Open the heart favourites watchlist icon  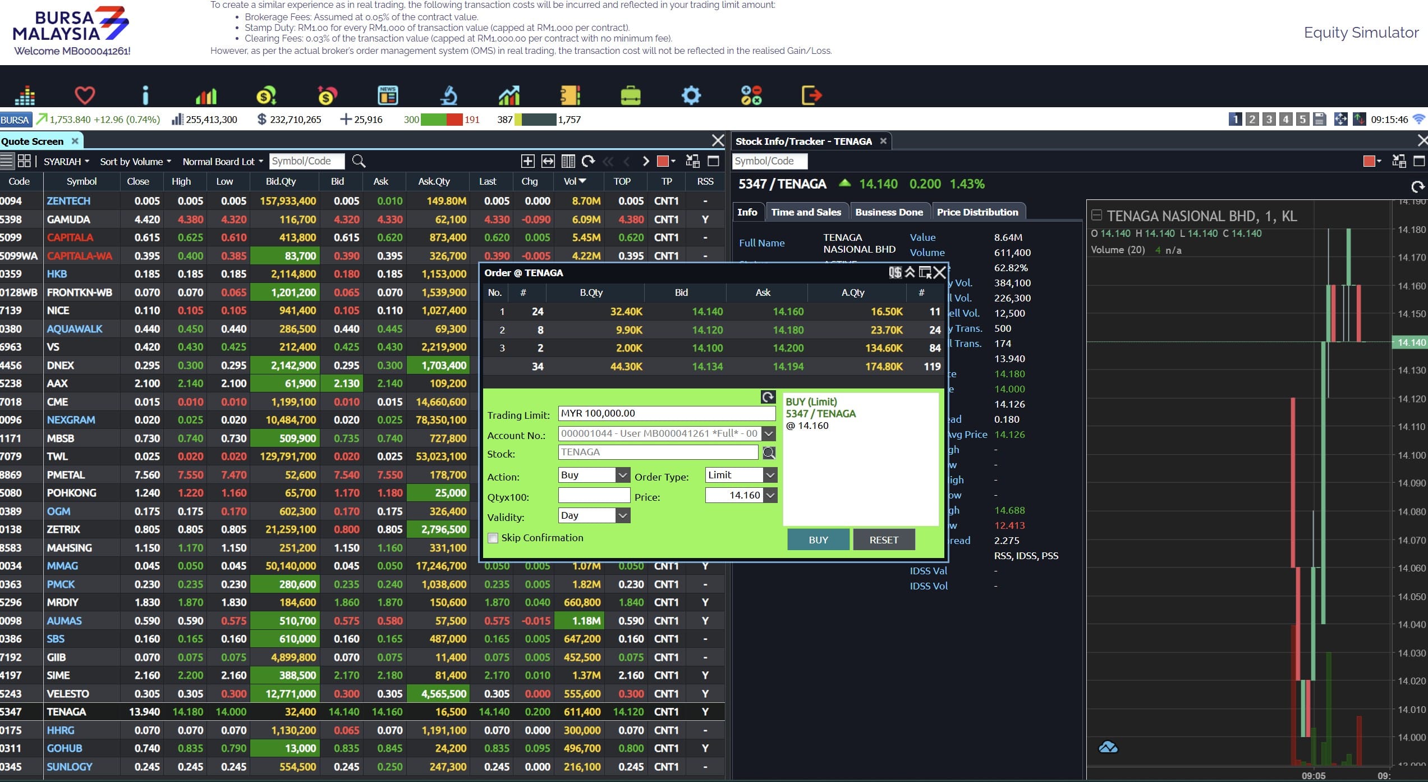tap(85, 95)
